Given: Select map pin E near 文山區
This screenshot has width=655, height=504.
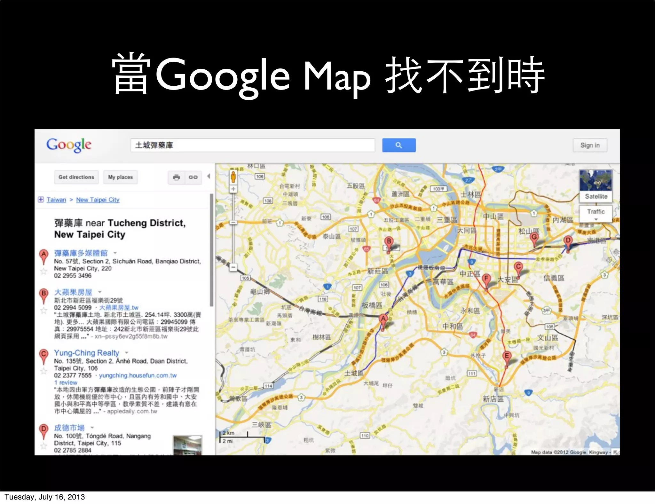Looking at the screenshot, I should click(507, 359).
